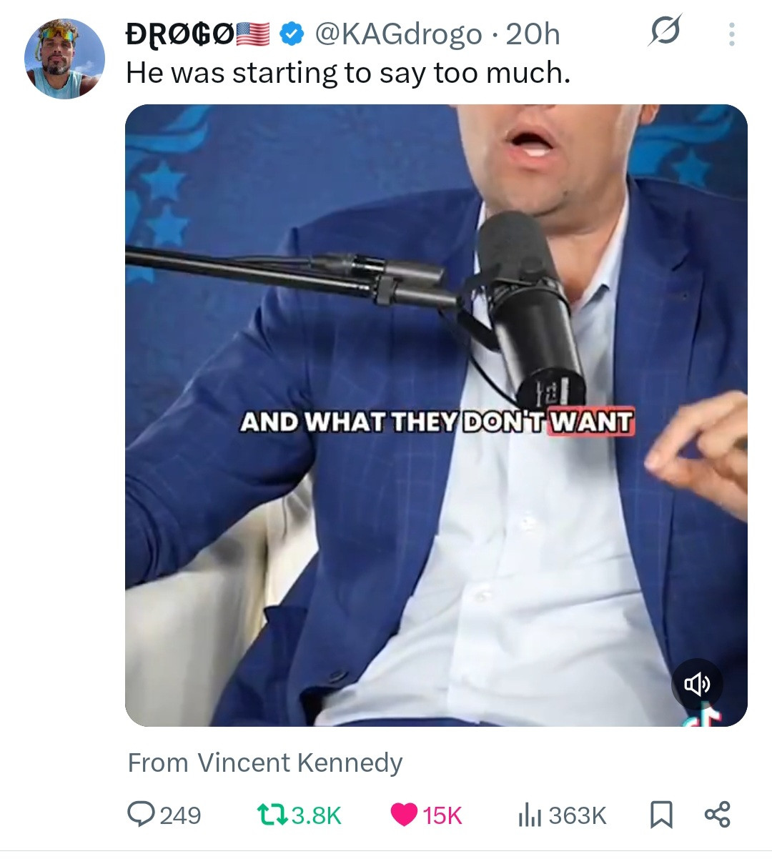
Task: Open DROGO's profile avatar picture
Action: pyautogui.click(x=64, y=59)
